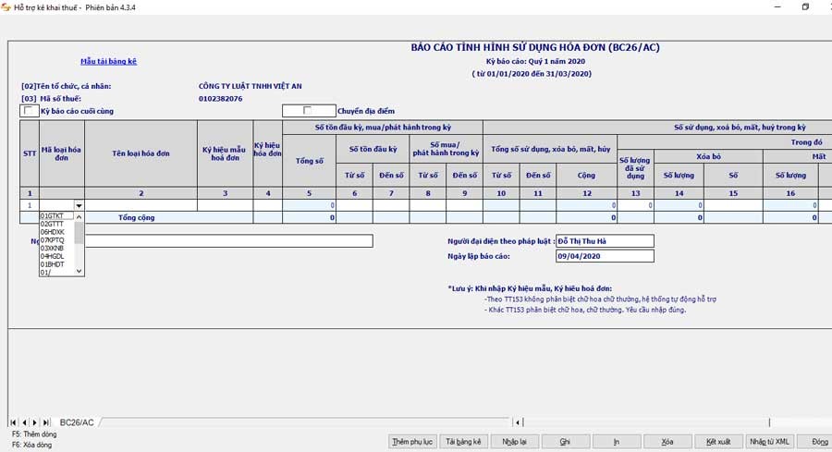
Task: Open the 'Mẫu tải bảng kê' link
Action: coord(109,62)
